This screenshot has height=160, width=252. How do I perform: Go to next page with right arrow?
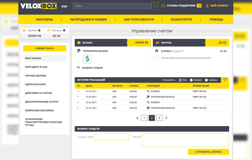pyautogui.click(x=166, y=118)
